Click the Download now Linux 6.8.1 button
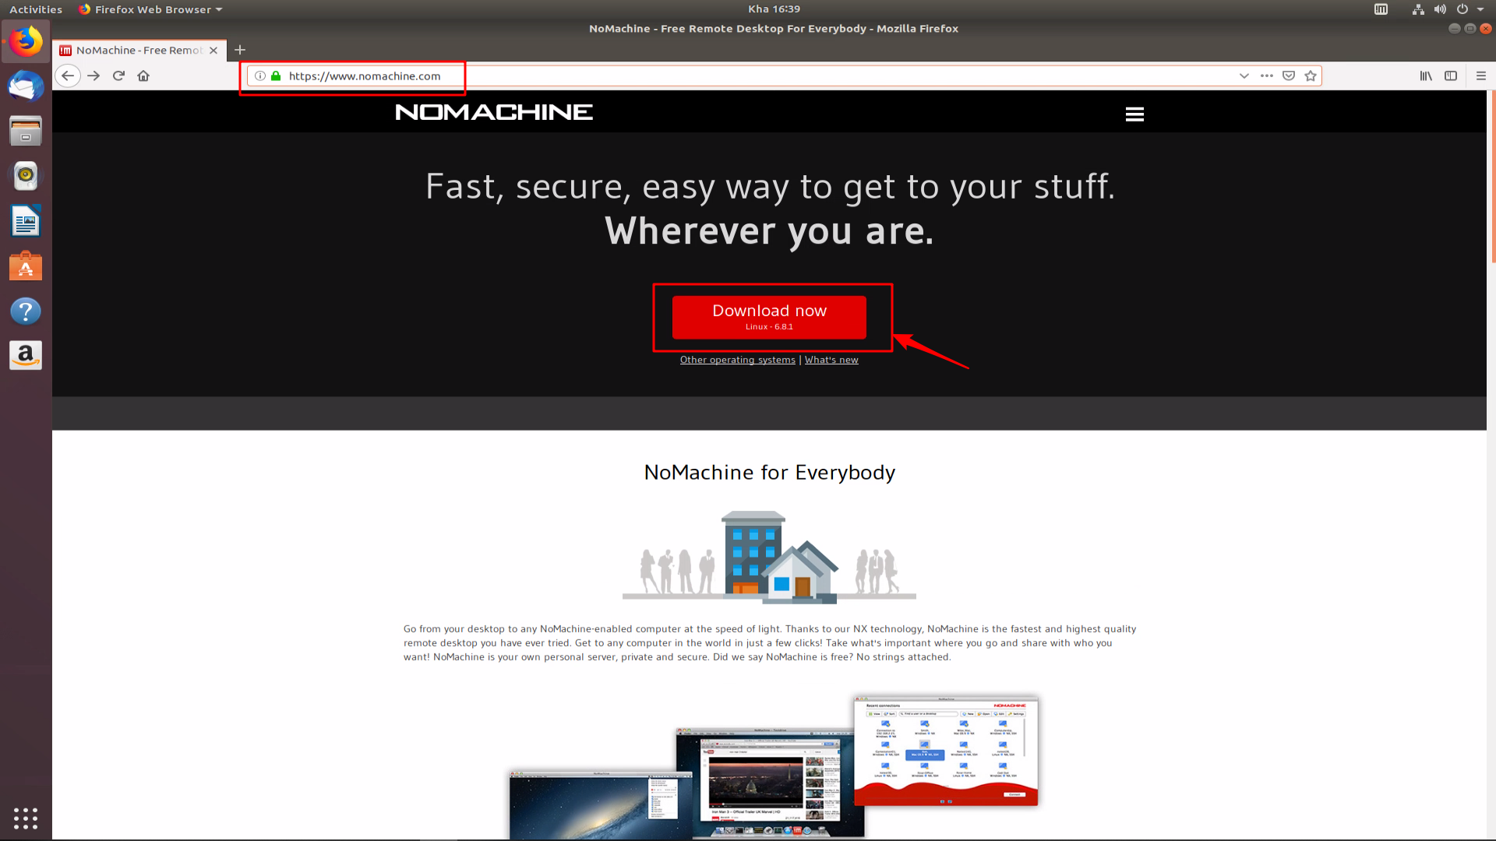This screenshot has height=841, width=1496. 770,316
